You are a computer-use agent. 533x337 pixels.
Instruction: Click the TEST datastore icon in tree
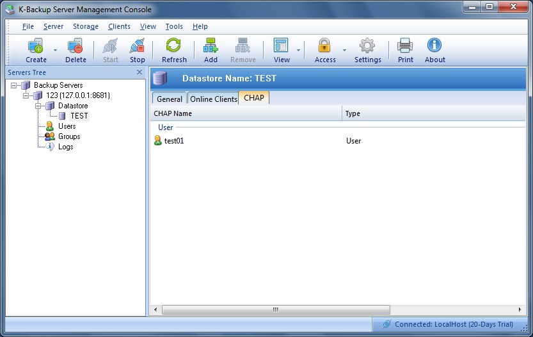[62, 116]
